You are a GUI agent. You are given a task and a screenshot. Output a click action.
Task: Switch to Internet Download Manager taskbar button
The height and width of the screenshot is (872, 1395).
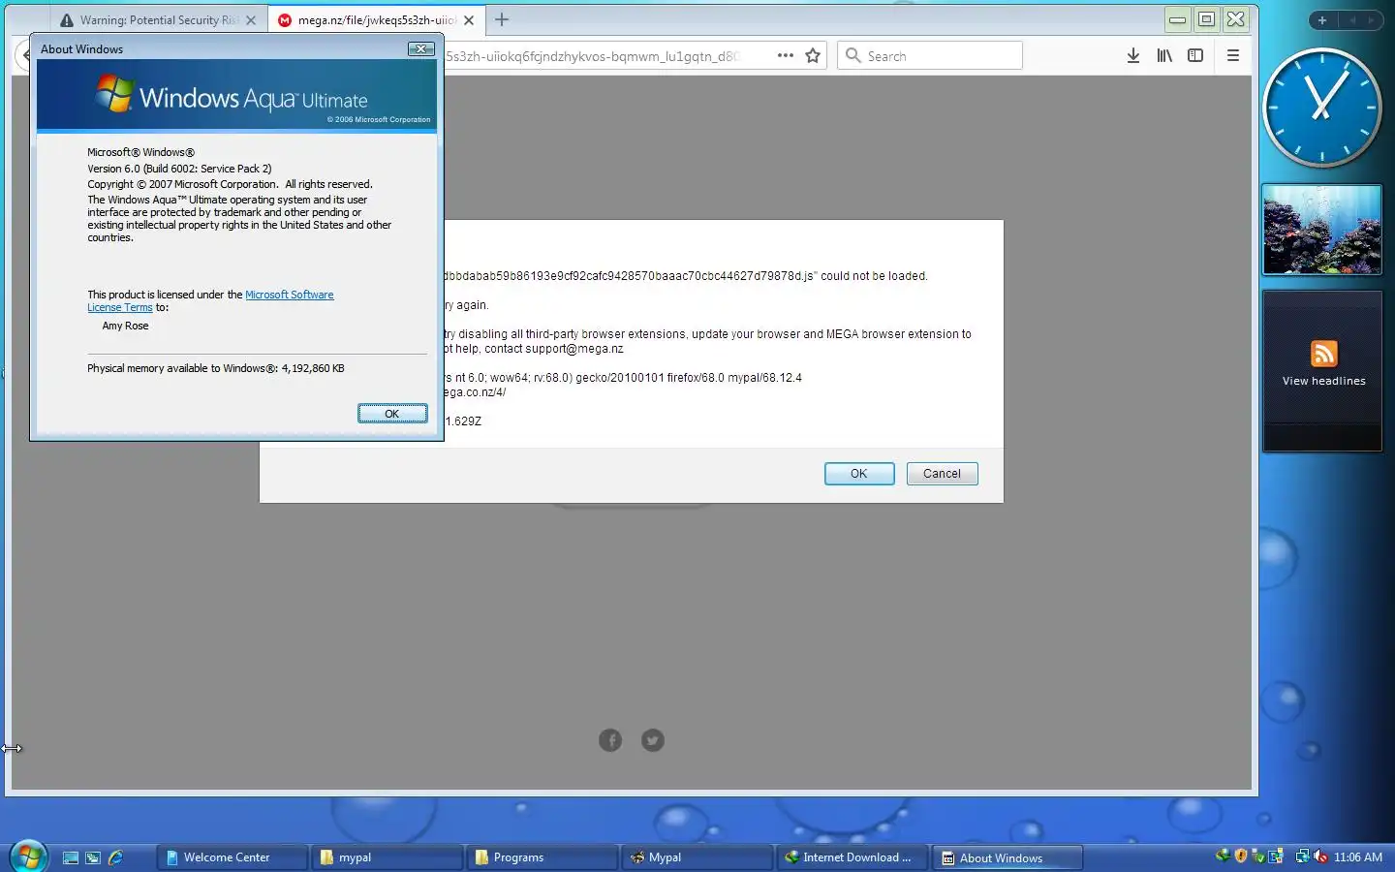pyautogui.click(x=852, y=857)
